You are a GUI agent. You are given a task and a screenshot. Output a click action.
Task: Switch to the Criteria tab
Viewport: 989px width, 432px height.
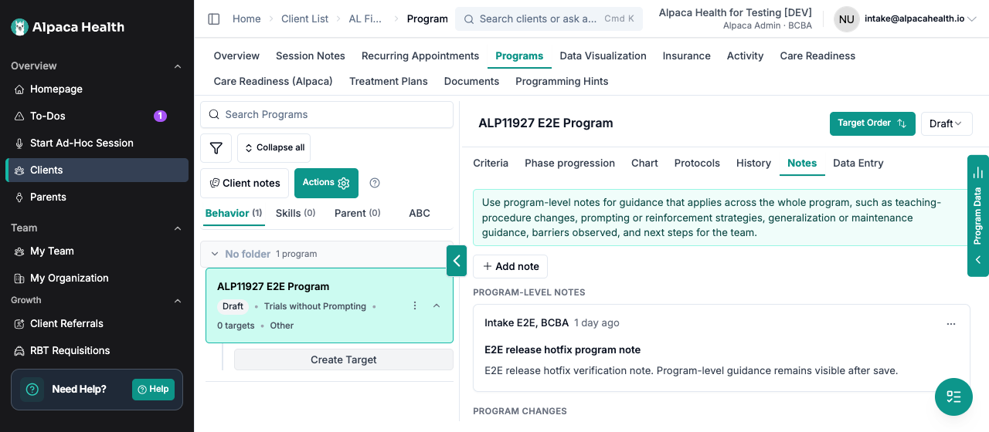pyautogui.click(x=491, y=164)
